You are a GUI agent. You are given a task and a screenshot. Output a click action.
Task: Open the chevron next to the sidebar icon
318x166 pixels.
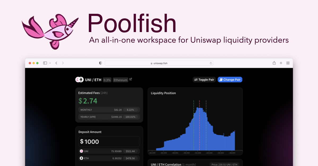[50, 63]
